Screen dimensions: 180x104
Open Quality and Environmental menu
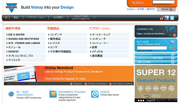click(x=81, y=18)
